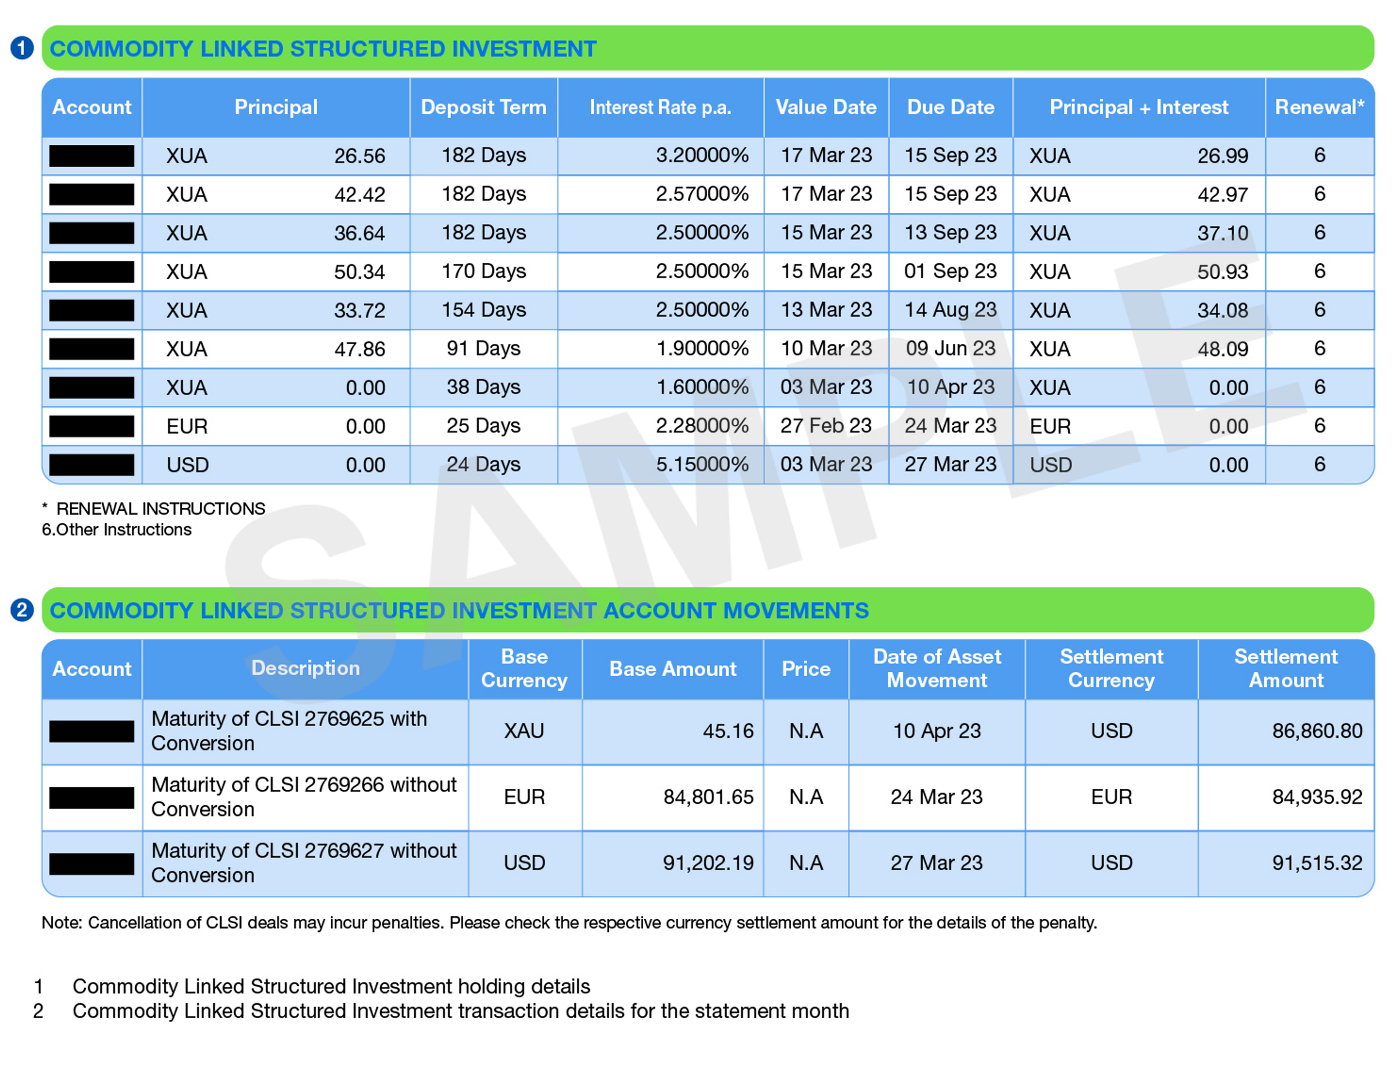Click the 170 Days deposit term cell
This screenshot has height=1084, width=1400.
483,271
